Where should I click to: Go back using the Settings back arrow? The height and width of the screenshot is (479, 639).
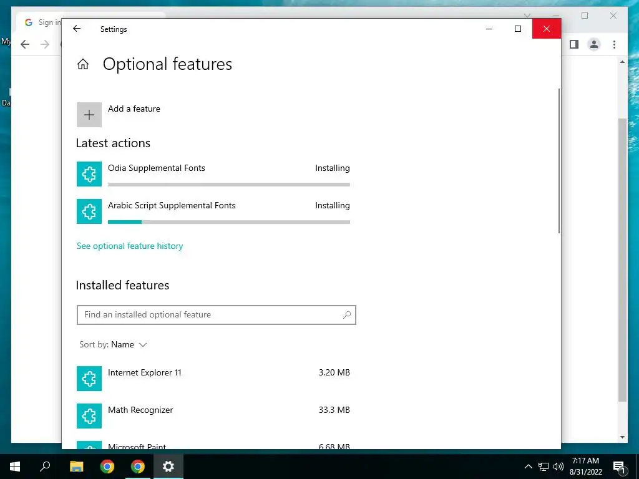click(x=77, y=29)
